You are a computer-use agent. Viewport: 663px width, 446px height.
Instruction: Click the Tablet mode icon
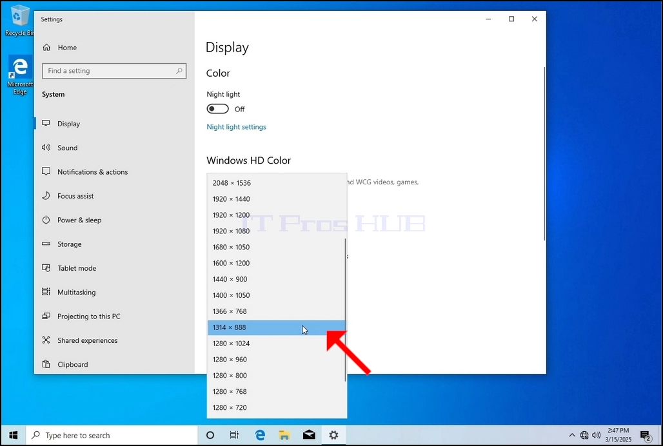coord(46,267)
